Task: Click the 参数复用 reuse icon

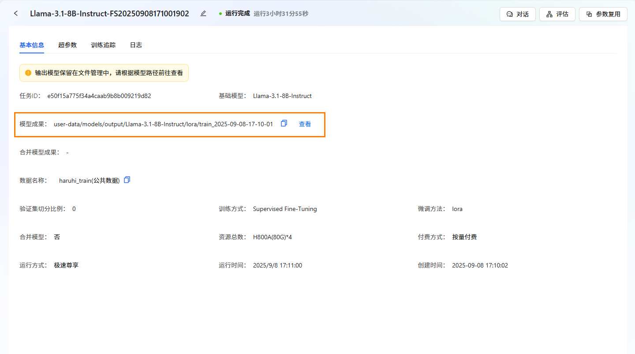Action: [589, 14]
